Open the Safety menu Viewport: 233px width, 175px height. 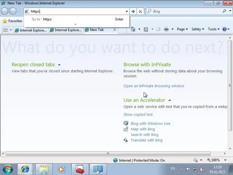coord(198,29)
